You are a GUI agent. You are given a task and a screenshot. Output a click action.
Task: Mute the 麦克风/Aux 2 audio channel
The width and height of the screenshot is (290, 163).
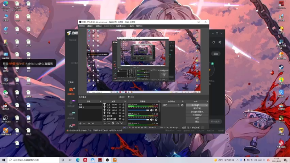click(x=152, y=120)
